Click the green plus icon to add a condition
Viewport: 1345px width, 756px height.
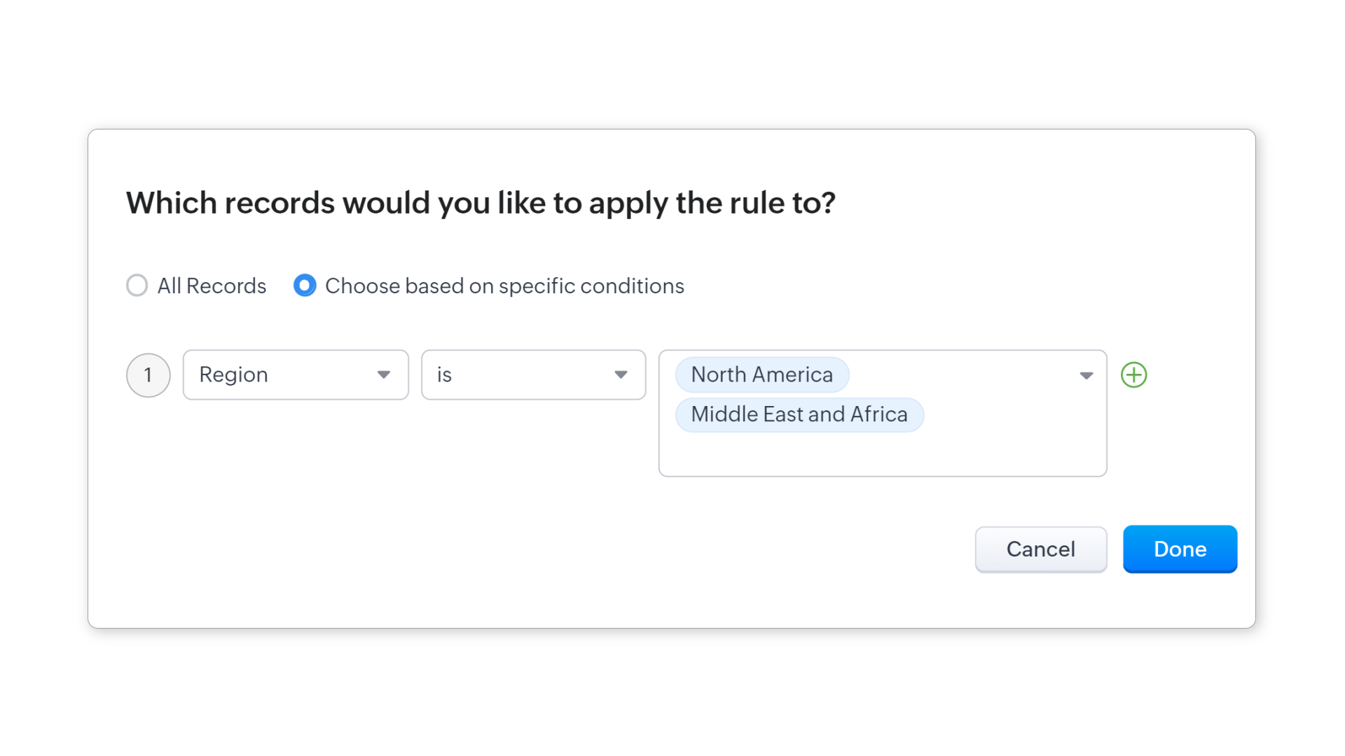pyautogui.click(x=1133, y=374)
